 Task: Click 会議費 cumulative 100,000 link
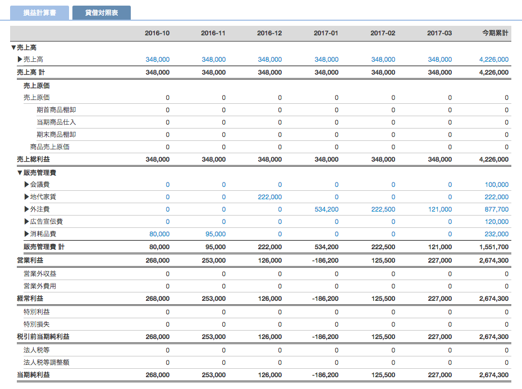tap(496, 185)
